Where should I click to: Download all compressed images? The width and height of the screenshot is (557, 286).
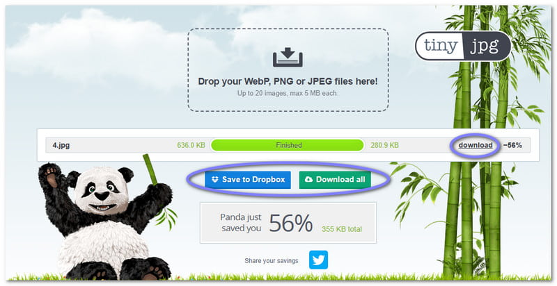(335, 180)
